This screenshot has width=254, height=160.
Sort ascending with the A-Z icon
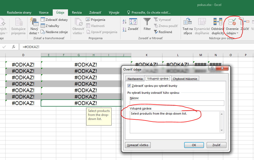tap(124, 22)
